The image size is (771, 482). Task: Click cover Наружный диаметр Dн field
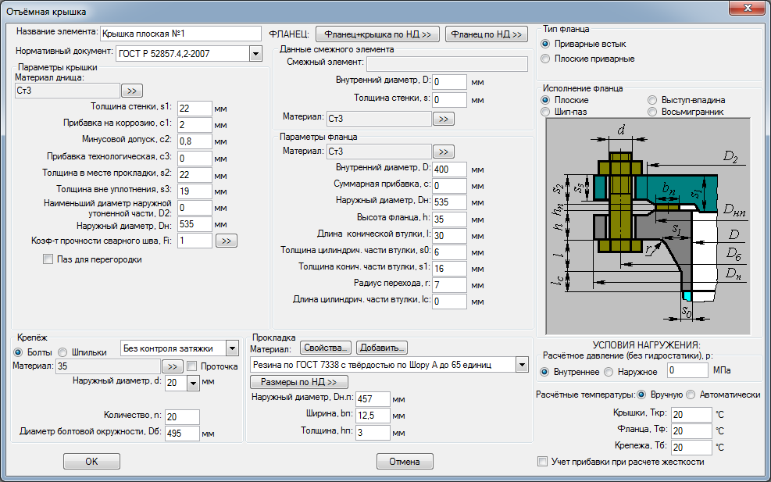pos(195,224)
